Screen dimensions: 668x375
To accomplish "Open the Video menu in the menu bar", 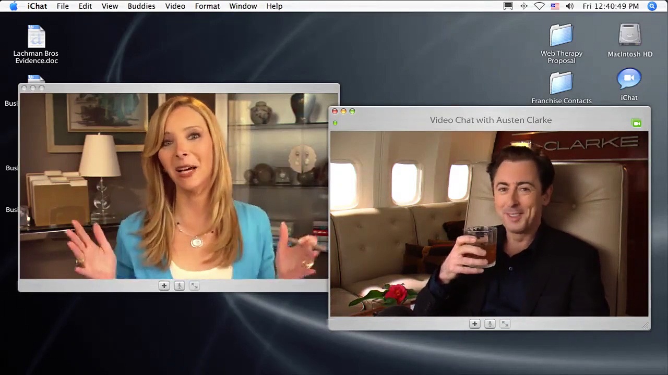I will pos(175,6).
